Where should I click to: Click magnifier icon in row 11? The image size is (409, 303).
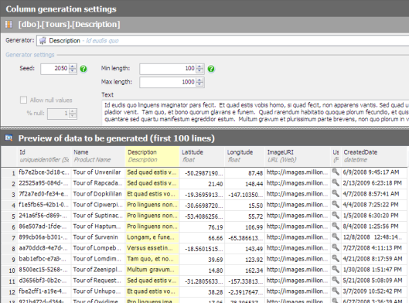[336, 281]
